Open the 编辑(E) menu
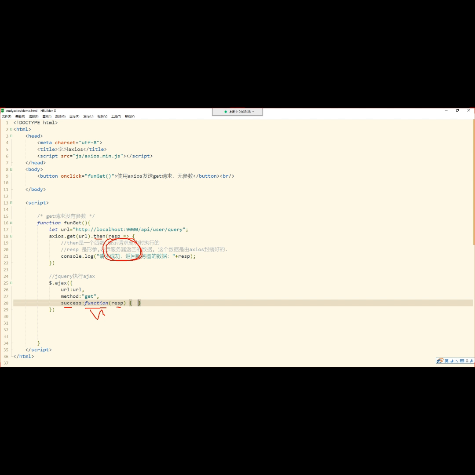 pos(20,116)
